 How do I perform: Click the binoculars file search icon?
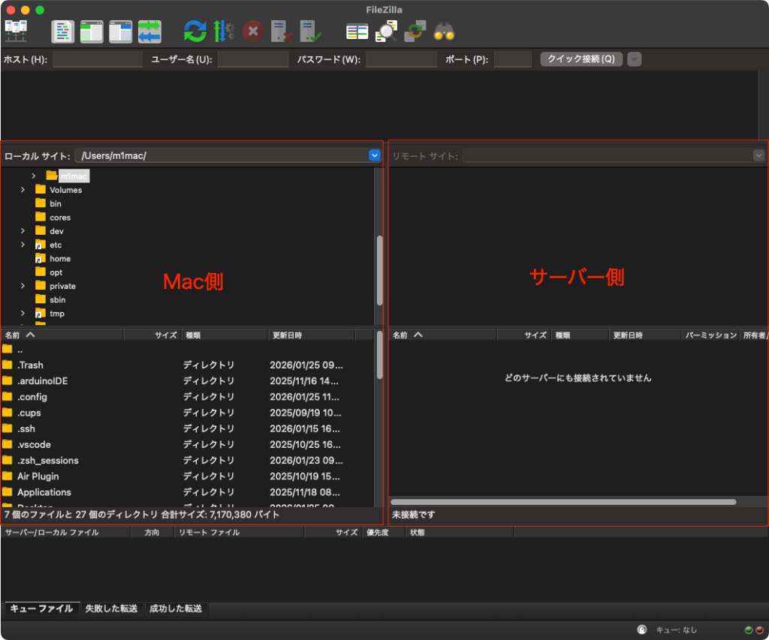[x=444, y=32]
